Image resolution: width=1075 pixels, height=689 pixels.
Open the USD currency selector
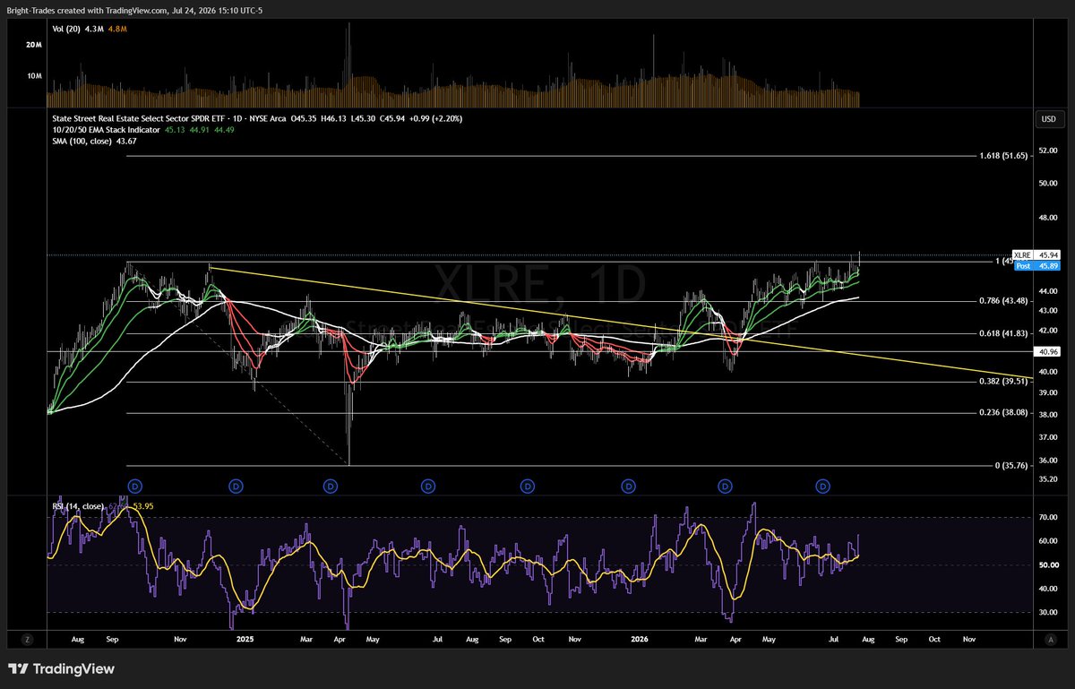1048,119
